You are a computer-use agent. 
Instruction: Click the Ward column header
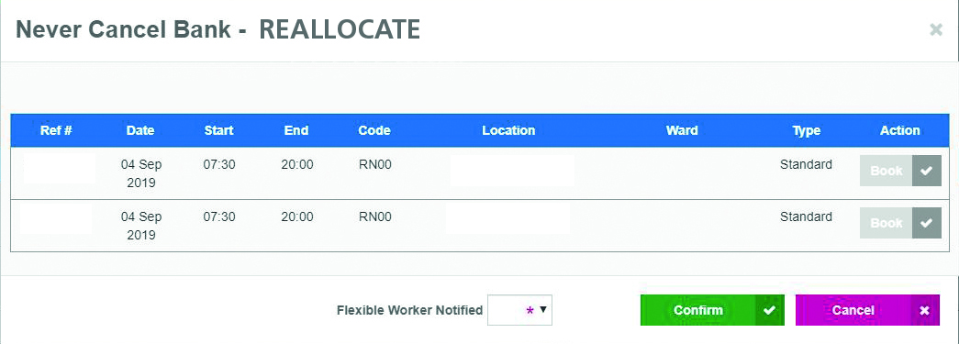(682, 130)
